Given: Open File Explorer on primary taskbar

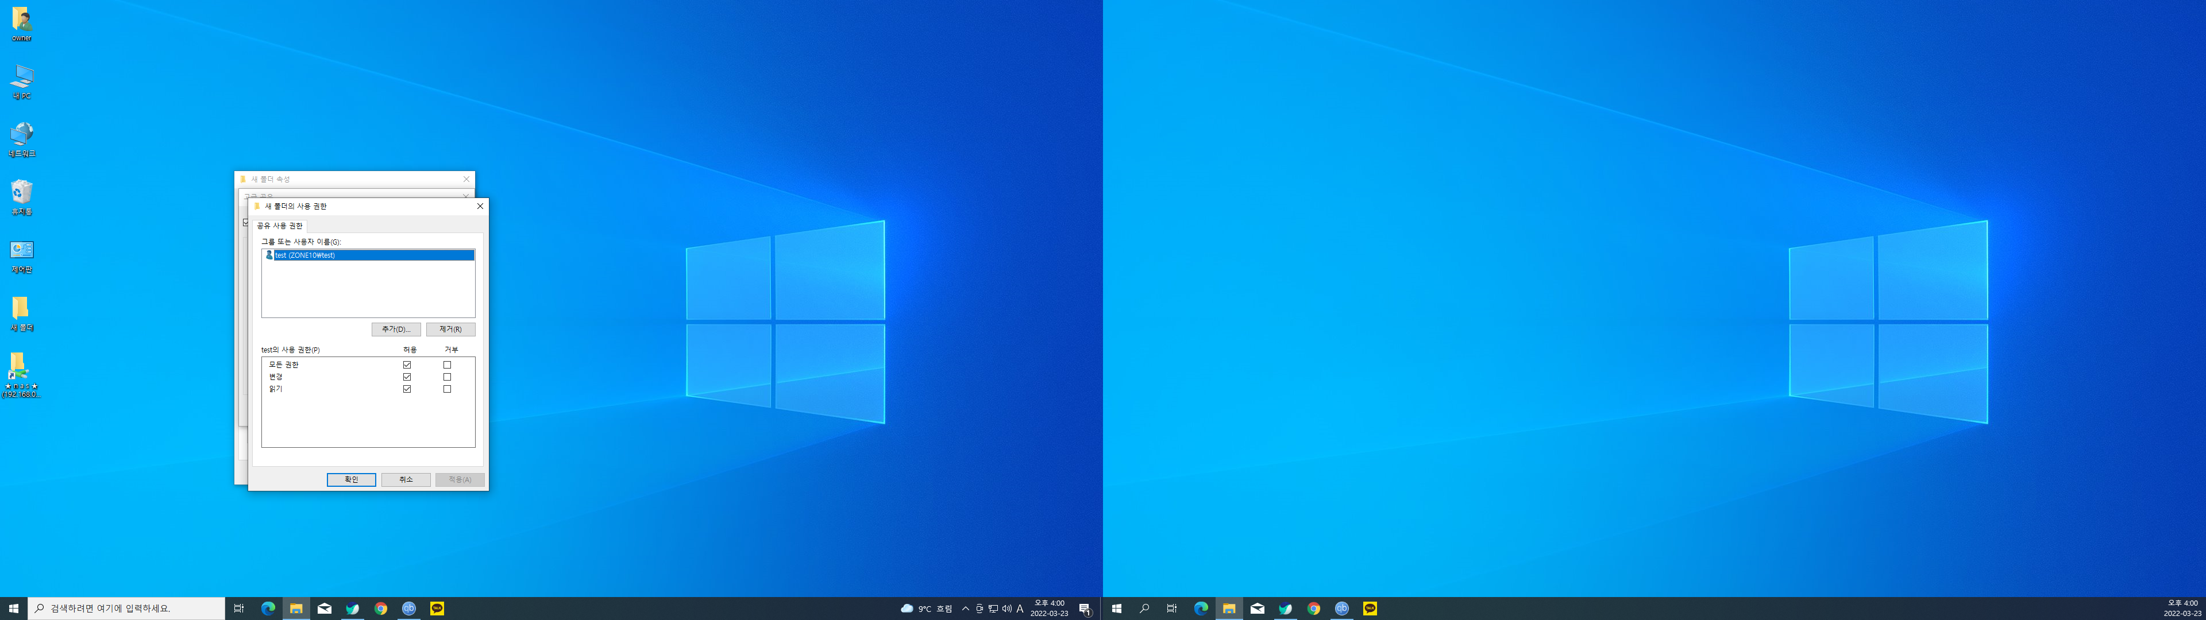Looking at the screenshot, I should click(x=296, y=609).
